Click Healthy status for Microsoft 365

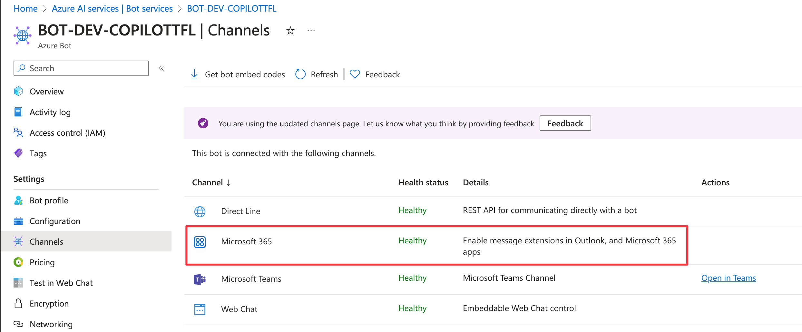coord(412,240)
